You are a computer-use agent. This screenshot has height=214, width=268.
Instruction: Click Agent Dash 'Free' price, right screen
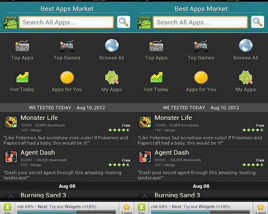[260, 160]
